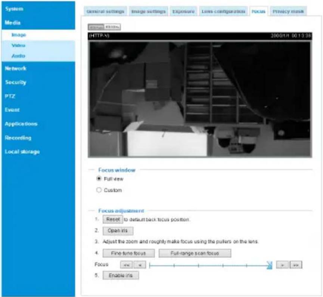Image resolution: width=323 pixels, height=297 pixels.
Task: Click the video timestamp text
Action: [x=291, y=35]
